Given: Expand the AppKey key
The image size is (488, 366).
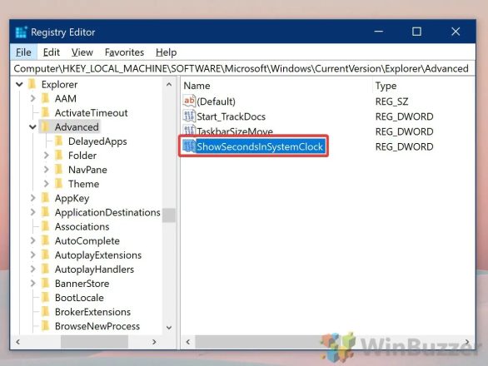Looking at the screenshot, I should pos(32,198).
